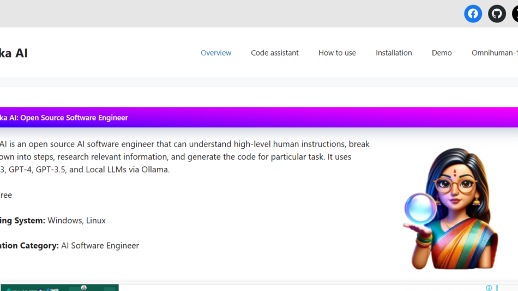Open the Facebook social link icon
Viewport: 518px width, 291px height.
[x=473, y=14]
